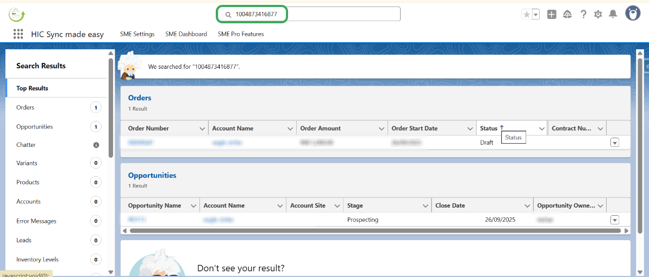The width and height of the screenshot is (649, 277).
Task: Open Status column dropdown chevron
Action: (542, 129)
